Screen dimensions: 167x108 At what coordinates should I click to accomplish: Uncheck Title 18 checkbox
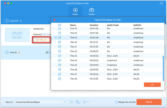click(x=60, y=33)
